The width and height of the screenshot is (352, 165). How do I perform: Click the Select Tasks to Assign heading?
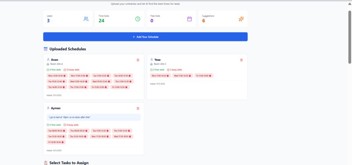(x=69, y=163)
